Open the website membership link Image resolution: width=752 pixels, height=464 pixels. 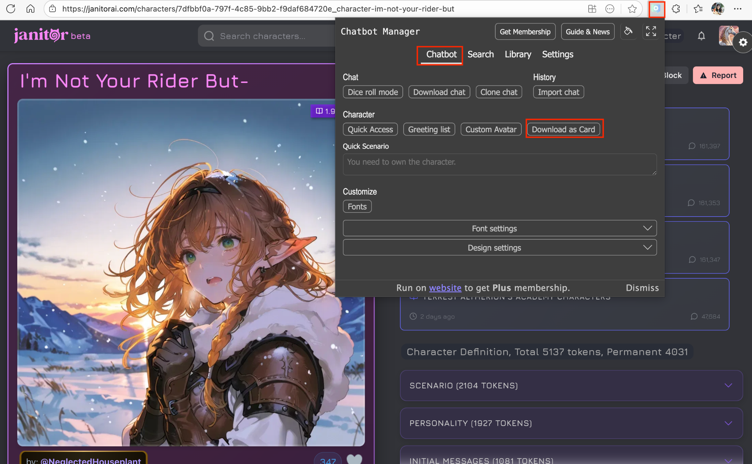click(445, 288)
